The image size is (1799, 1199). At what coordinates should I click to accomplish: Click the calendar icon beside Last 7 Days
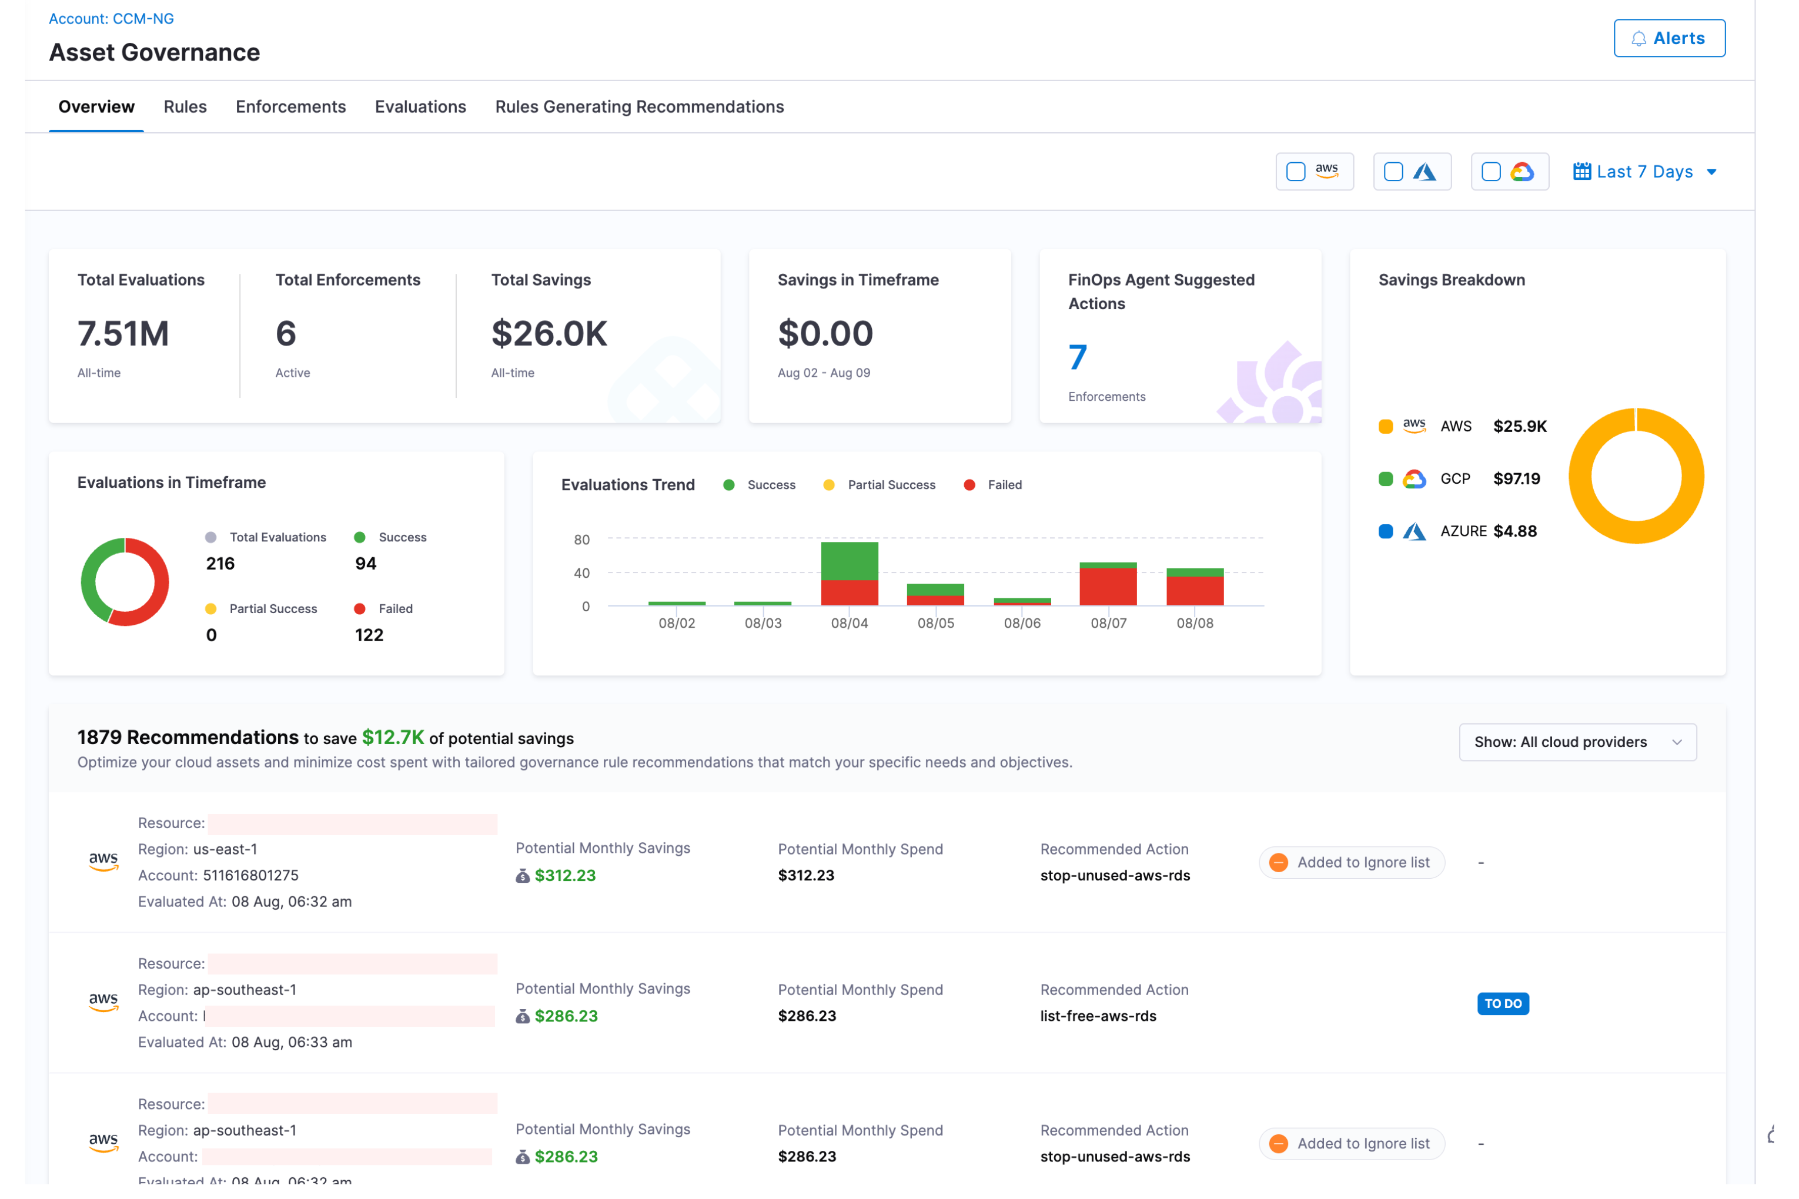coord(1582,172)
